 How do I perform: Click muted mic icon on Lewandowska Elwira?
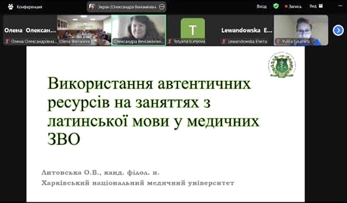pos(224,42)
